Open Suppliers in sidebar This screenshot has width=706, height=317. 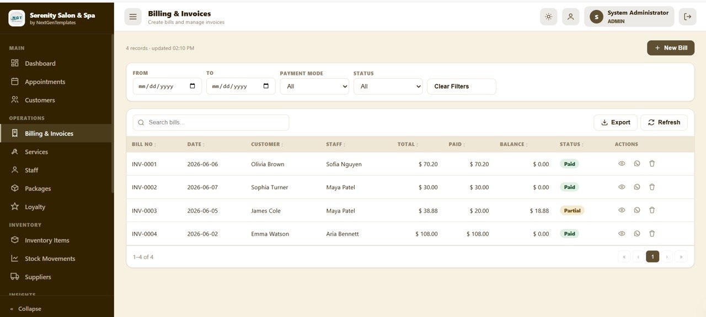[x=56, y=277]
